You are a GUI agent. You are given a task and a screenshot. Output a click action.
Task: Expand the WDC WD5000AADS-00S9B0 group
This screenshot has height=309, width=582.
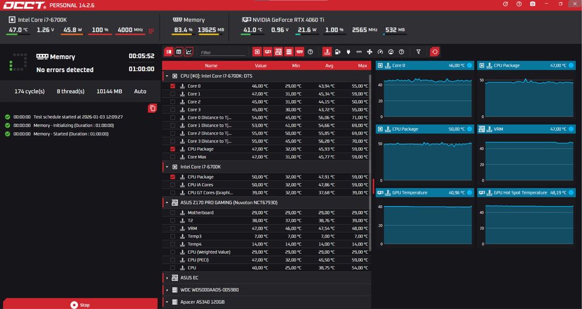tap(166, 290)
